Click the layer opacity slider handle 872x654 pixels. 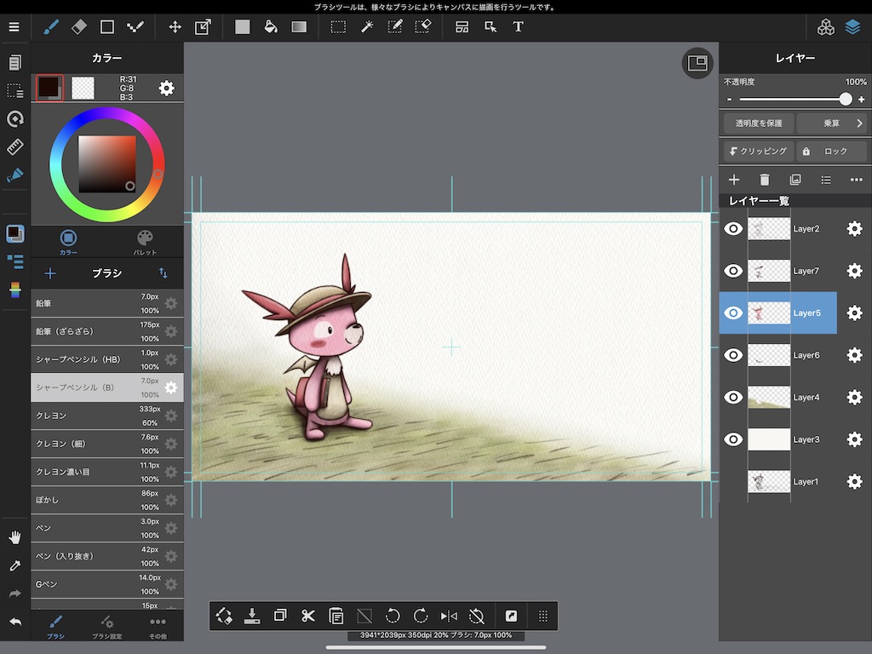tap(846, 100)
